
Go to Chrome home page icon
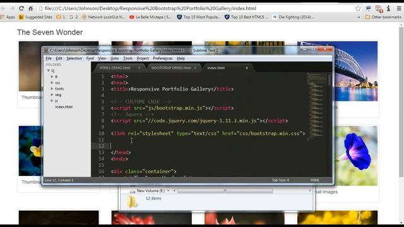31,8
